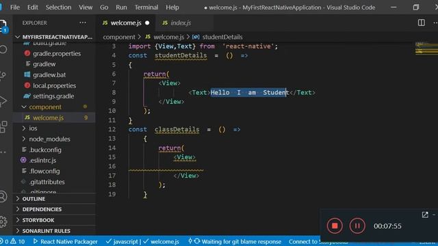The image size is (438, 246).
Task: Collapse the component folder
Action: 54,107
